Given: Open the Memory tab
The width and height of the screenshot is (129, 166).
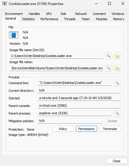Looking at the screenshot, I should pyautogui.click(x=118, y=19).
